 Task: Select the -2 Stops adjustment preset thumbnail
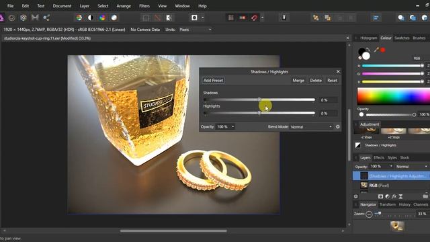pos(367,132)
